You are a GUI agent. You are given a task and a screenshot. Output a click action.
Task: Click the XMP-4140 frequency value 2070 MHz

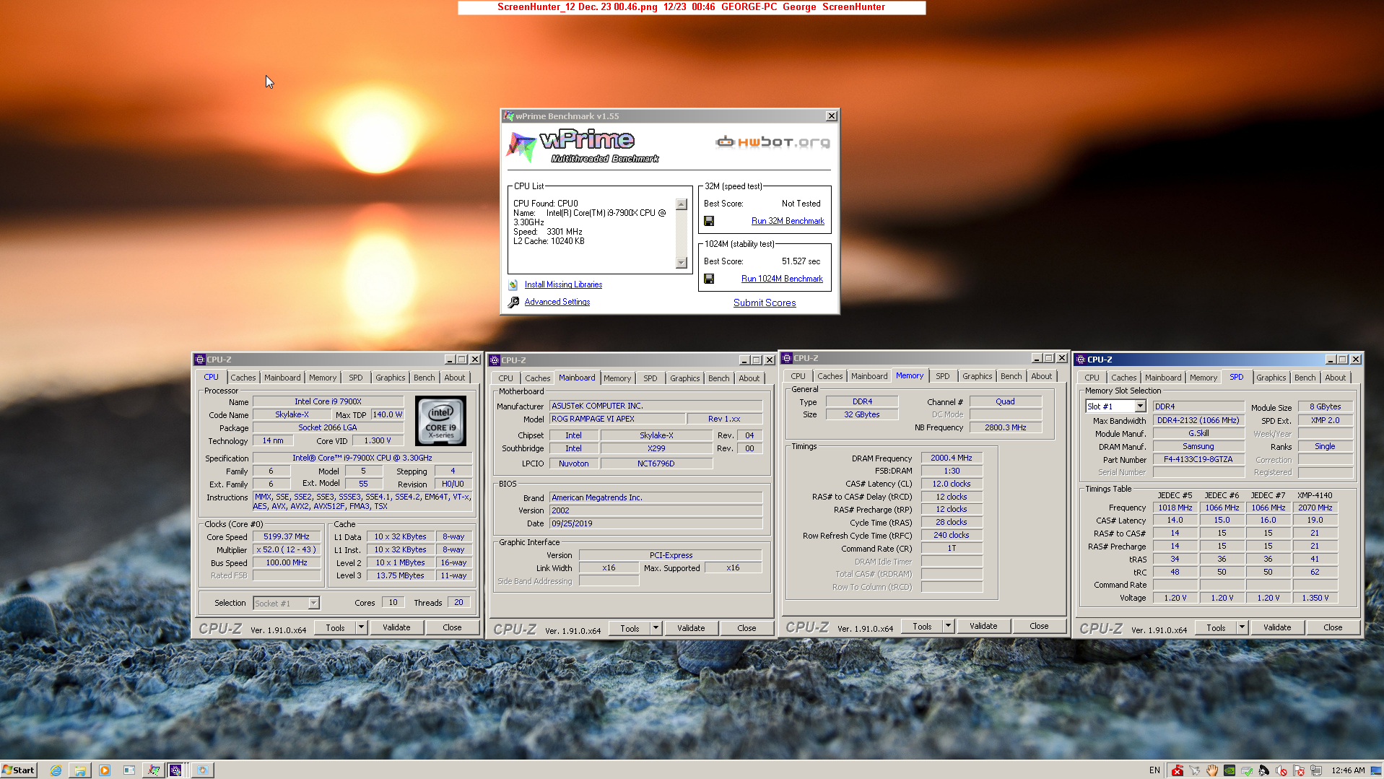1315,508
